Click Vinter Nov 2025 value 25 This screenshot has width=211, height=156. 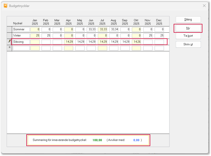(148, 36)
